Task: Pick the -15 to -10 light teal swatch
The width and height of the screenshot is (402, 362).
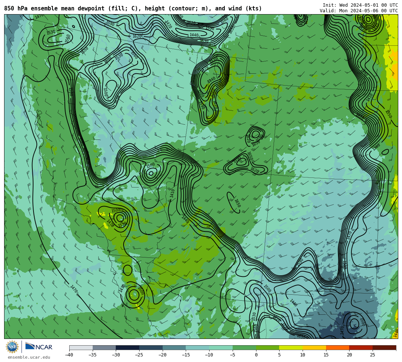Action: pos(198,347)
